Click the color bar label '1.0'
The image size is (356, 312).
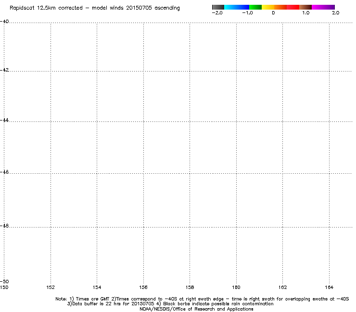pyautogui.click(x=306, y=13)
